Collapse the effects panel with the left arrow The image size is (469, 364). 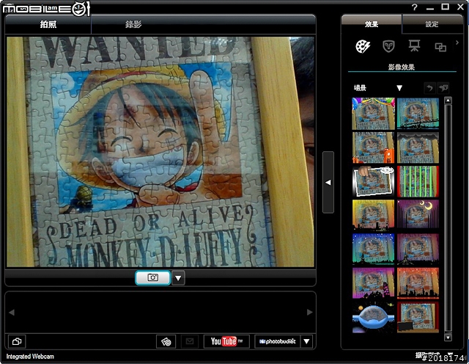click(x=328, y=182)
